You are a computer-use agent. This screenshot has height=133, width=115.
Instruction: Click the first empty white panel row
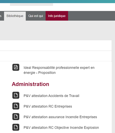[x=56, y=45]
